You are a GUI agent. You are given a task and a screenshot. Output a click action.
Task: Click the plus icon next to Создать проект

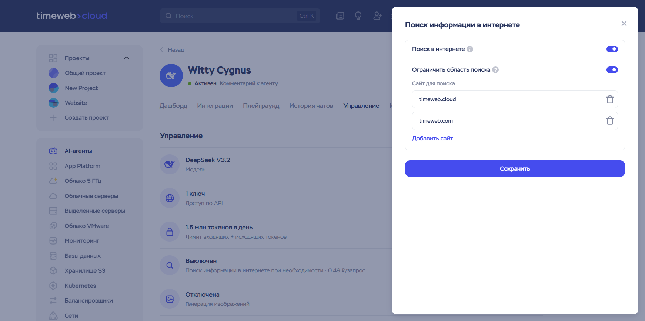pos(53,117)
